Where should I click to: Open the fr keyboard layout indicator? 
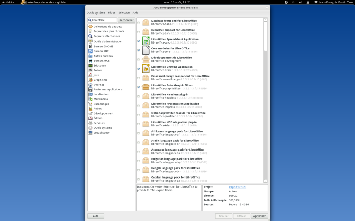pyautogui.click(x=293, y=2)
